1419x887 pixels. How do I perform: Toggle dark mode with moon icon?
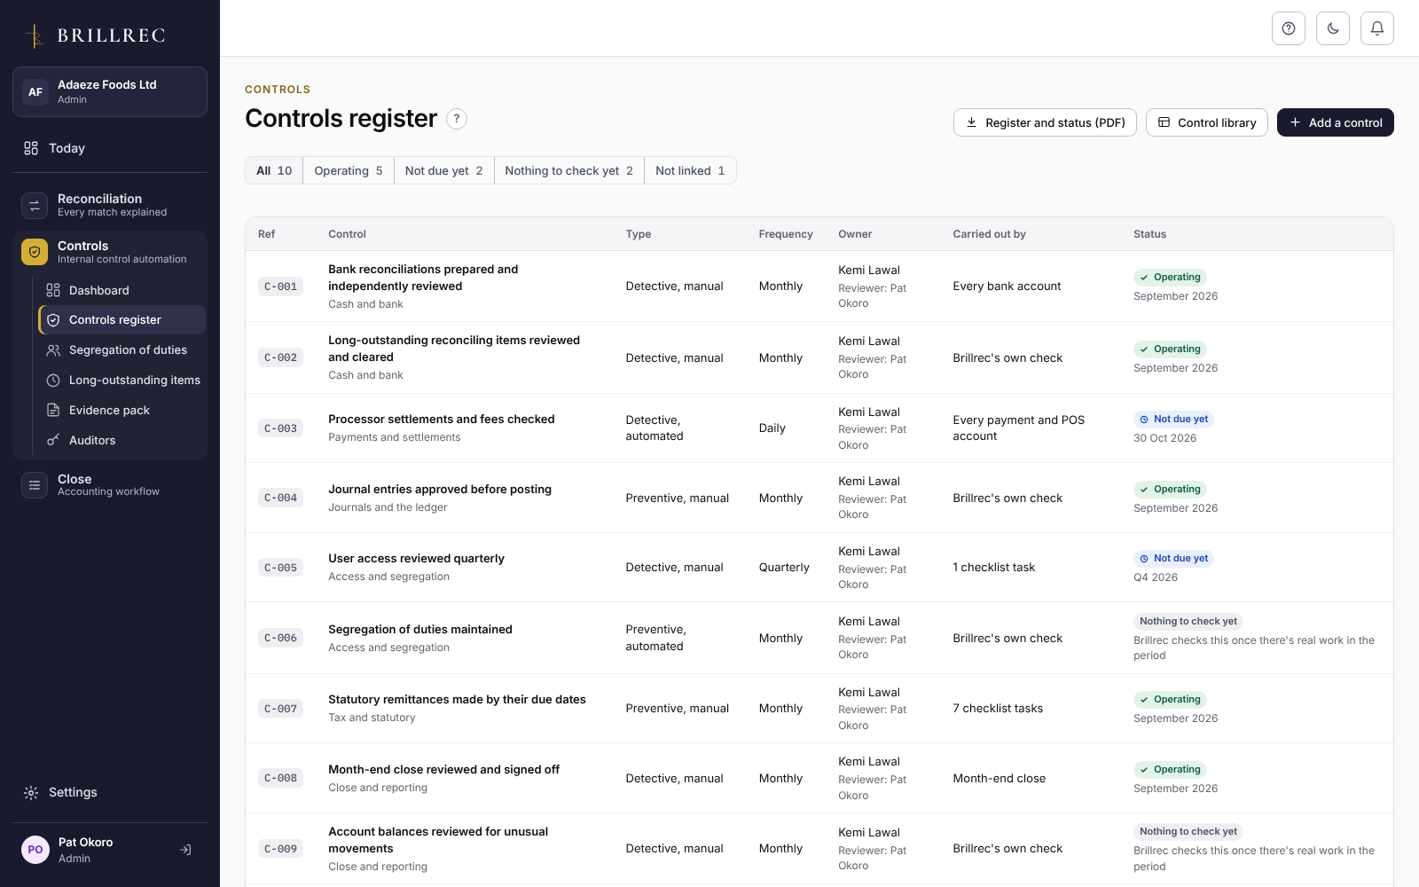click(1333, 28)
